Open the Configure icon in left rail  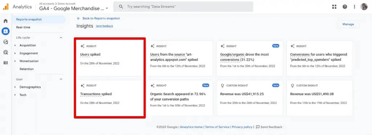(5, 63)
